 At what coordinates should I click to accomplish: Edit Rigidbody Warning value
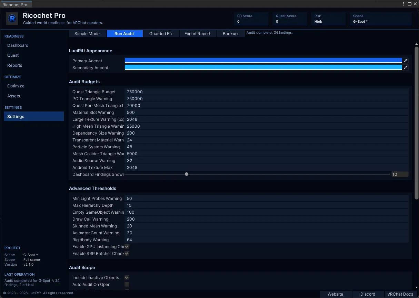click(267, 240)
